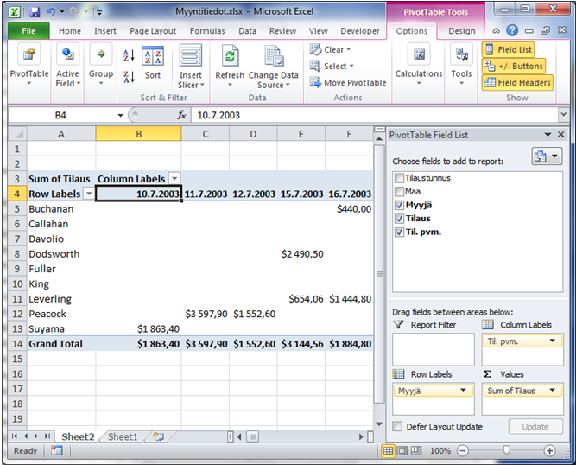Check the Maa field checkbox

(x=398, y=191)
